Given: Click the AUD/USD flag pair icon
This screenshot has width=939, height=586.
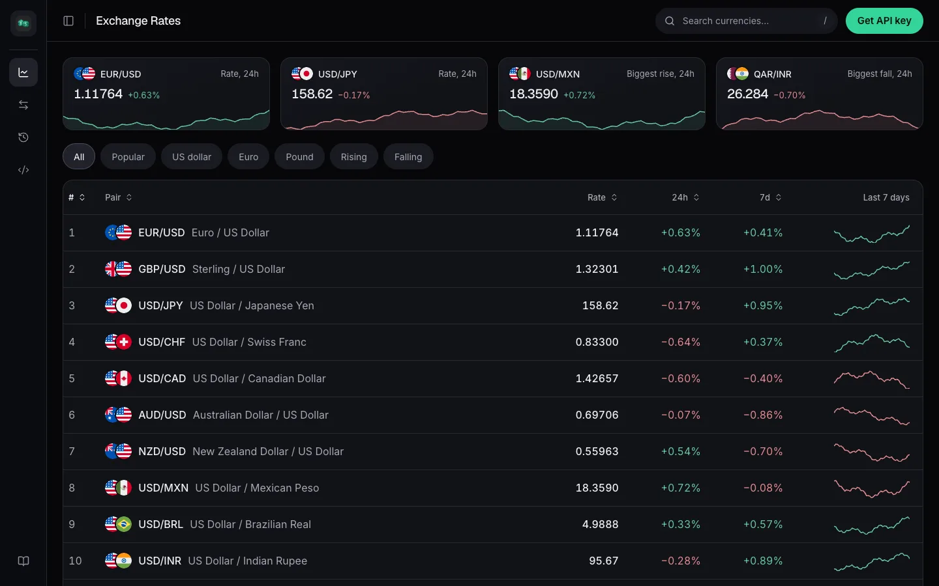Looking at the screenshot, I should pyautogui.click(x=119, y=415).
